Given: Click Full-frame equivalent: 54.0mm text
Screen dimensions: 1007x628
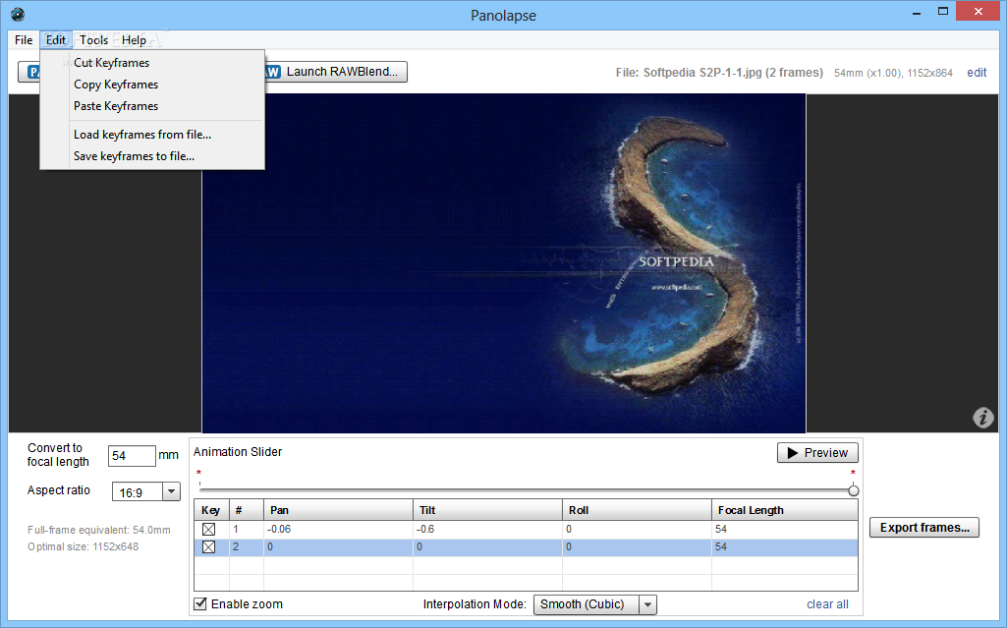Looking at the screenshot, I should (x=99, y=530).
